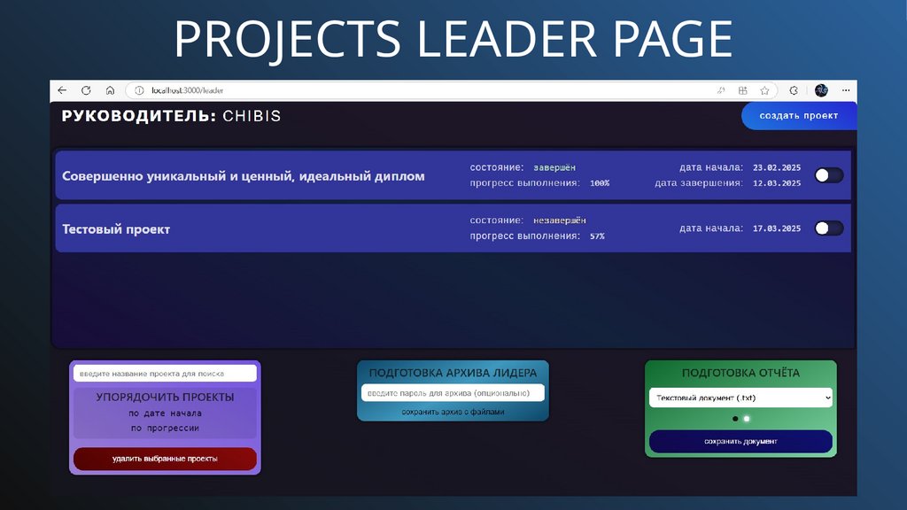The height and width of the screenshot is (510, 907).
Task: Click the project name search field
Action: [164, 373]
